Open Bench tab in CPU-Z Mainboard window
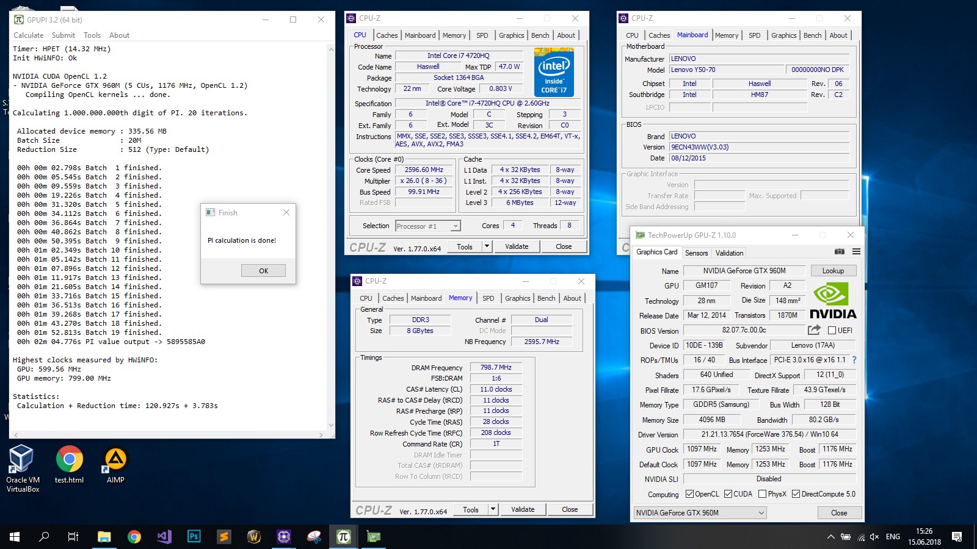 click(812, 35)
